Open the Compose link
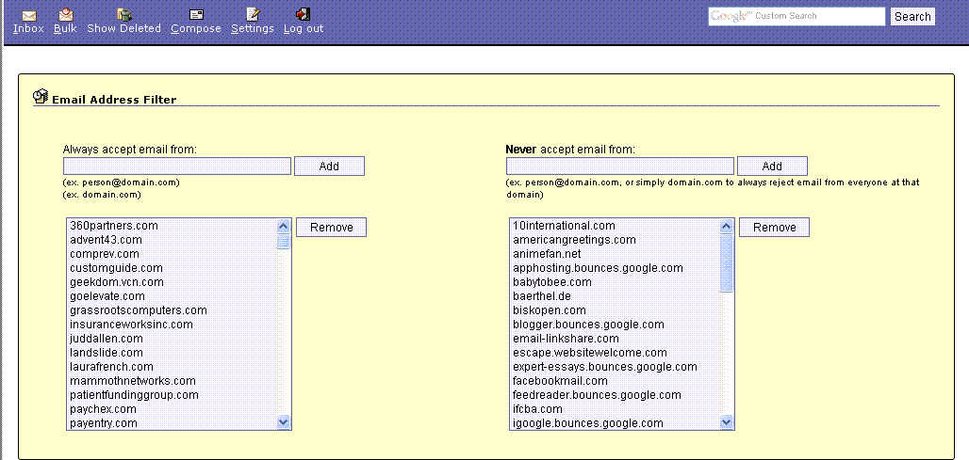This screenshot has width=969, height=460. (x=196, y=28)
